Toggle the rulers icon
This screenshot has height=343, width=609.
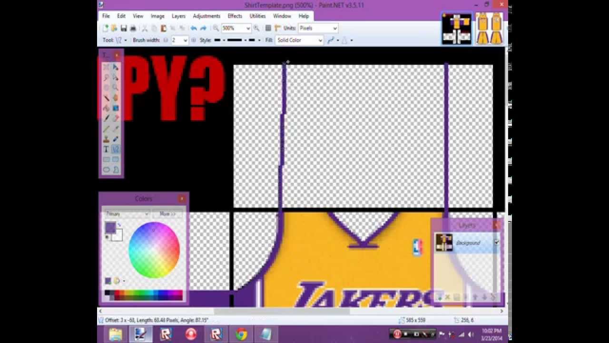(x=277, y=28)
